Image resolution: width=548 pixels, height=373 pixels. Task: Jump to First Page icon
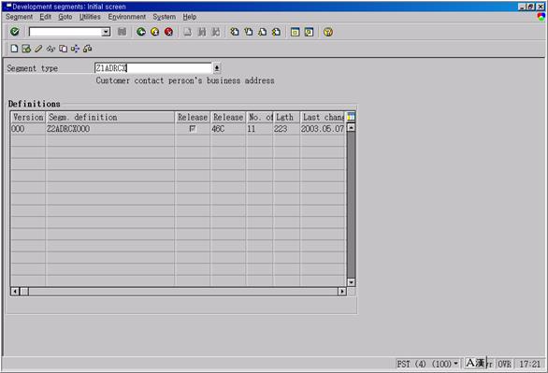[235, 32]
